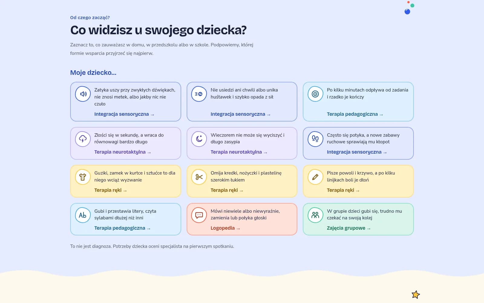Click the motion icon by 'Nie usiedzi' card

[x=199, y=94]
